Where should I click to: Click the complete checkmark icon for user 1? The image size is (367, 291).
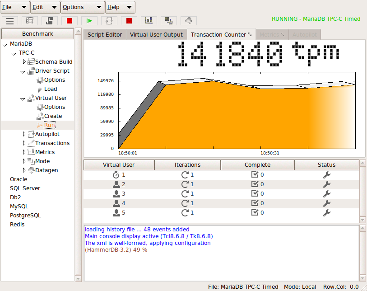point(255,174)
